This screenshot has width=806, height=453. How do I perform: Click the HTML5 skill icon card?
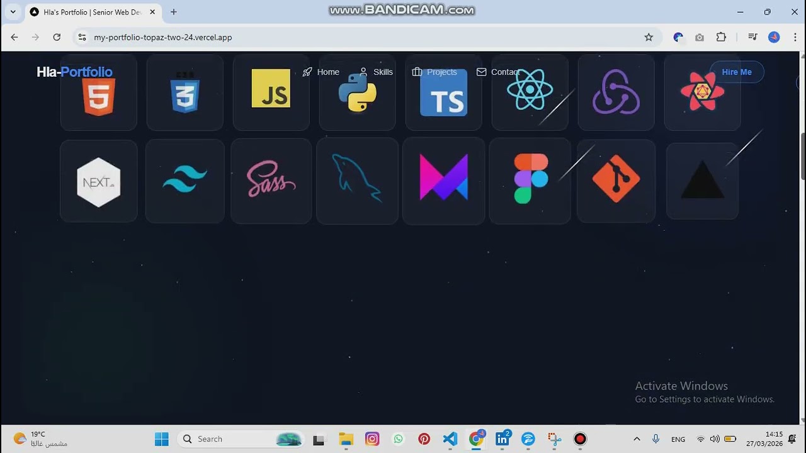[98, 92]
